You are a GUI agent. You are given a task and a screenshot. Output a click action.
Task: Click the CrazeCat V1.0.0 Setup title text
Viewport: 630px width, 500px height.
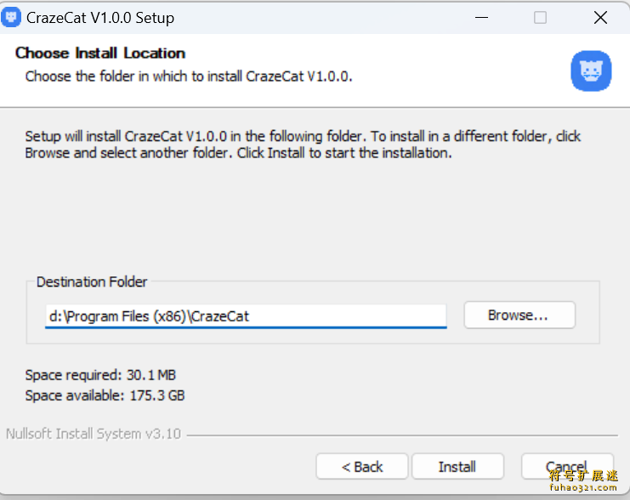coord(100,18)
